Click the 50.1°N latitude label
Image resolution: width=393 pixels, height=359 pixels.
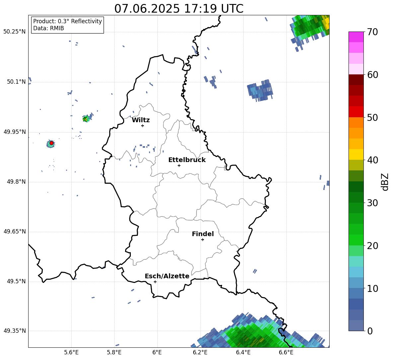16,82
